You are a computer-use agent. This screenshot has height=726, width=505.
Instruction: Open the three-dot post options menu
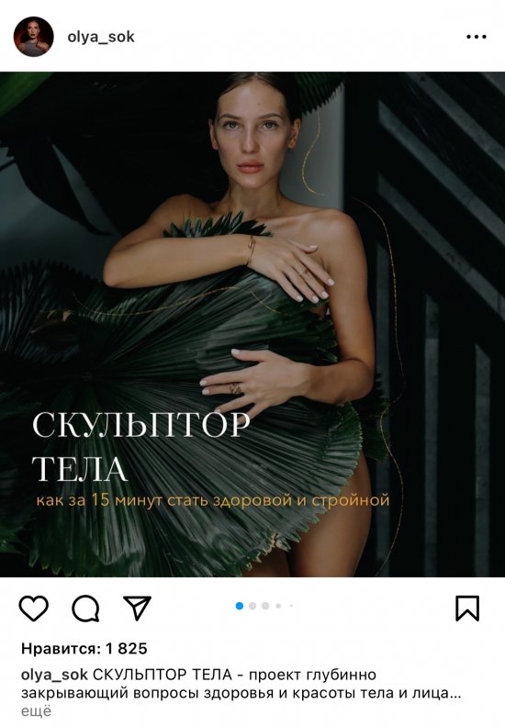click(x=476, y=37)
